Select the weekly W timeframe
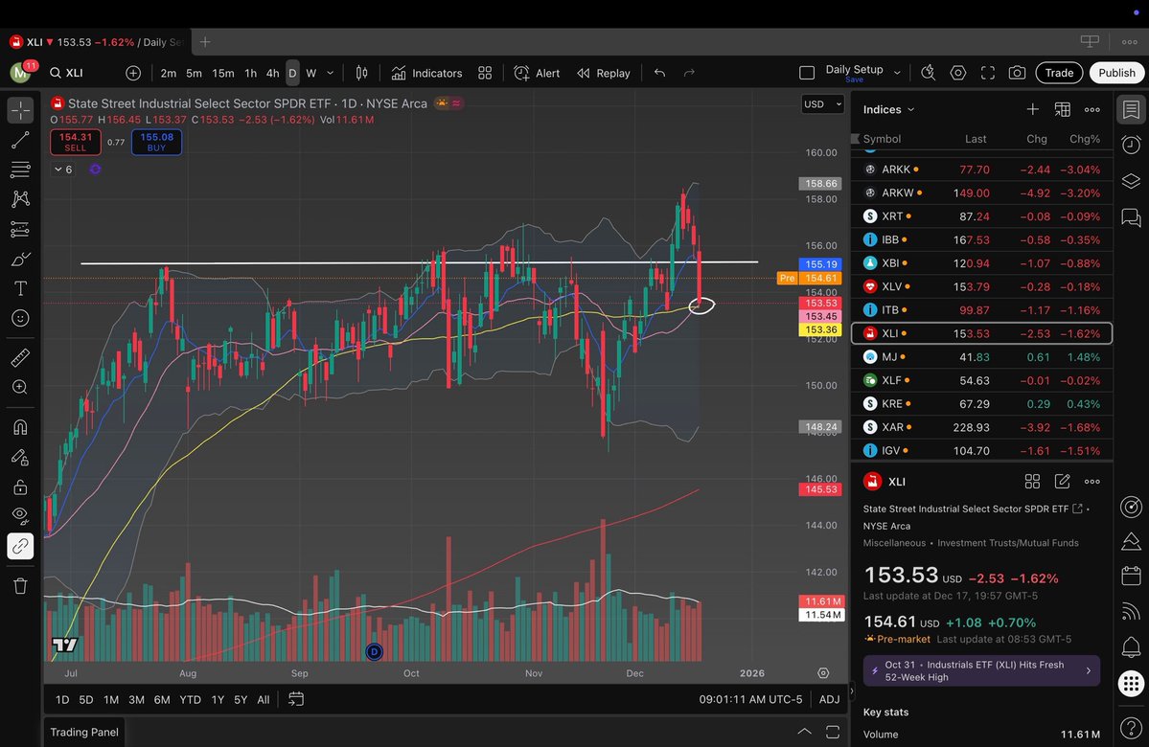 coord(310,73)
